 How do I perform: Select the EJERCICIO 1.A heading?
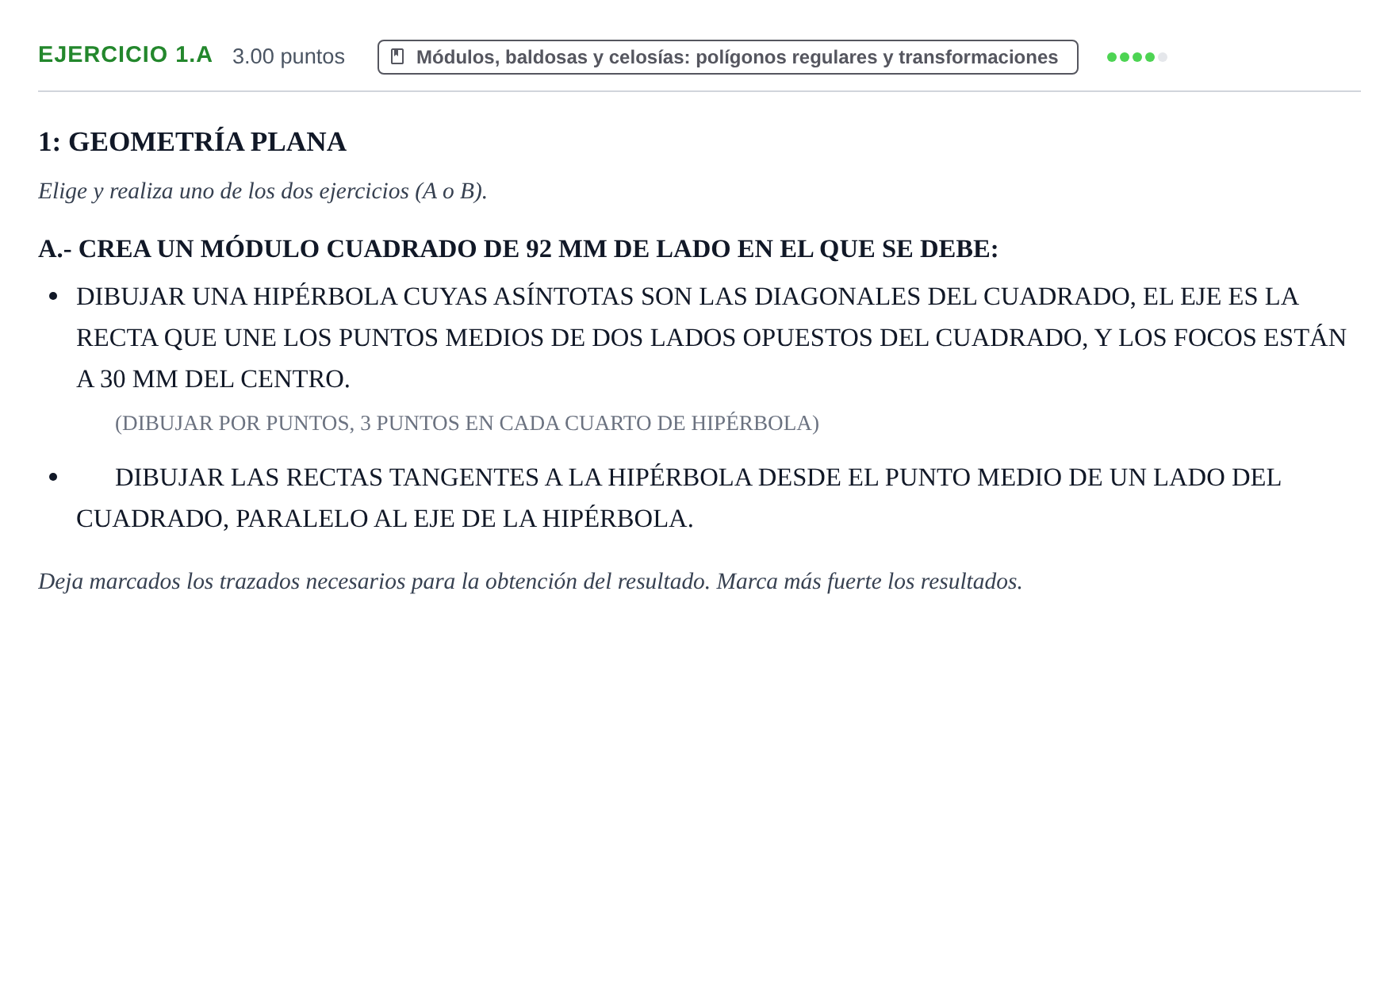tap(125, 55)
